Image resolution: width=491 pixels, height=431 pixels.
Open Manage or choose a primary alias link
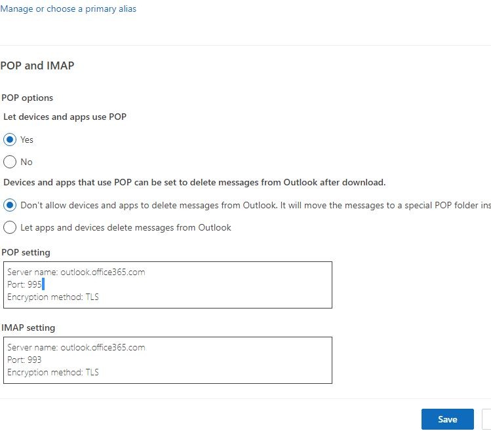[68, 9]
